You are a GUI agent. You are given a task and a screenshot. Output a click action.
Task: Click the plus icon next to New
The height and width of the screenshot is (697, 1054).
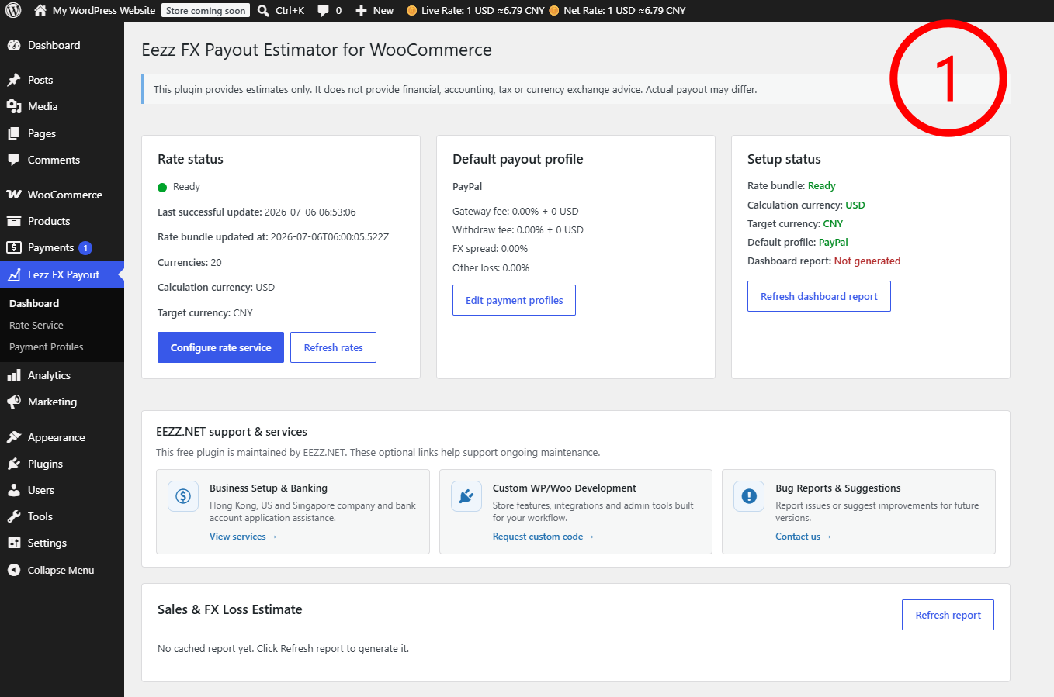coord(361,11)
